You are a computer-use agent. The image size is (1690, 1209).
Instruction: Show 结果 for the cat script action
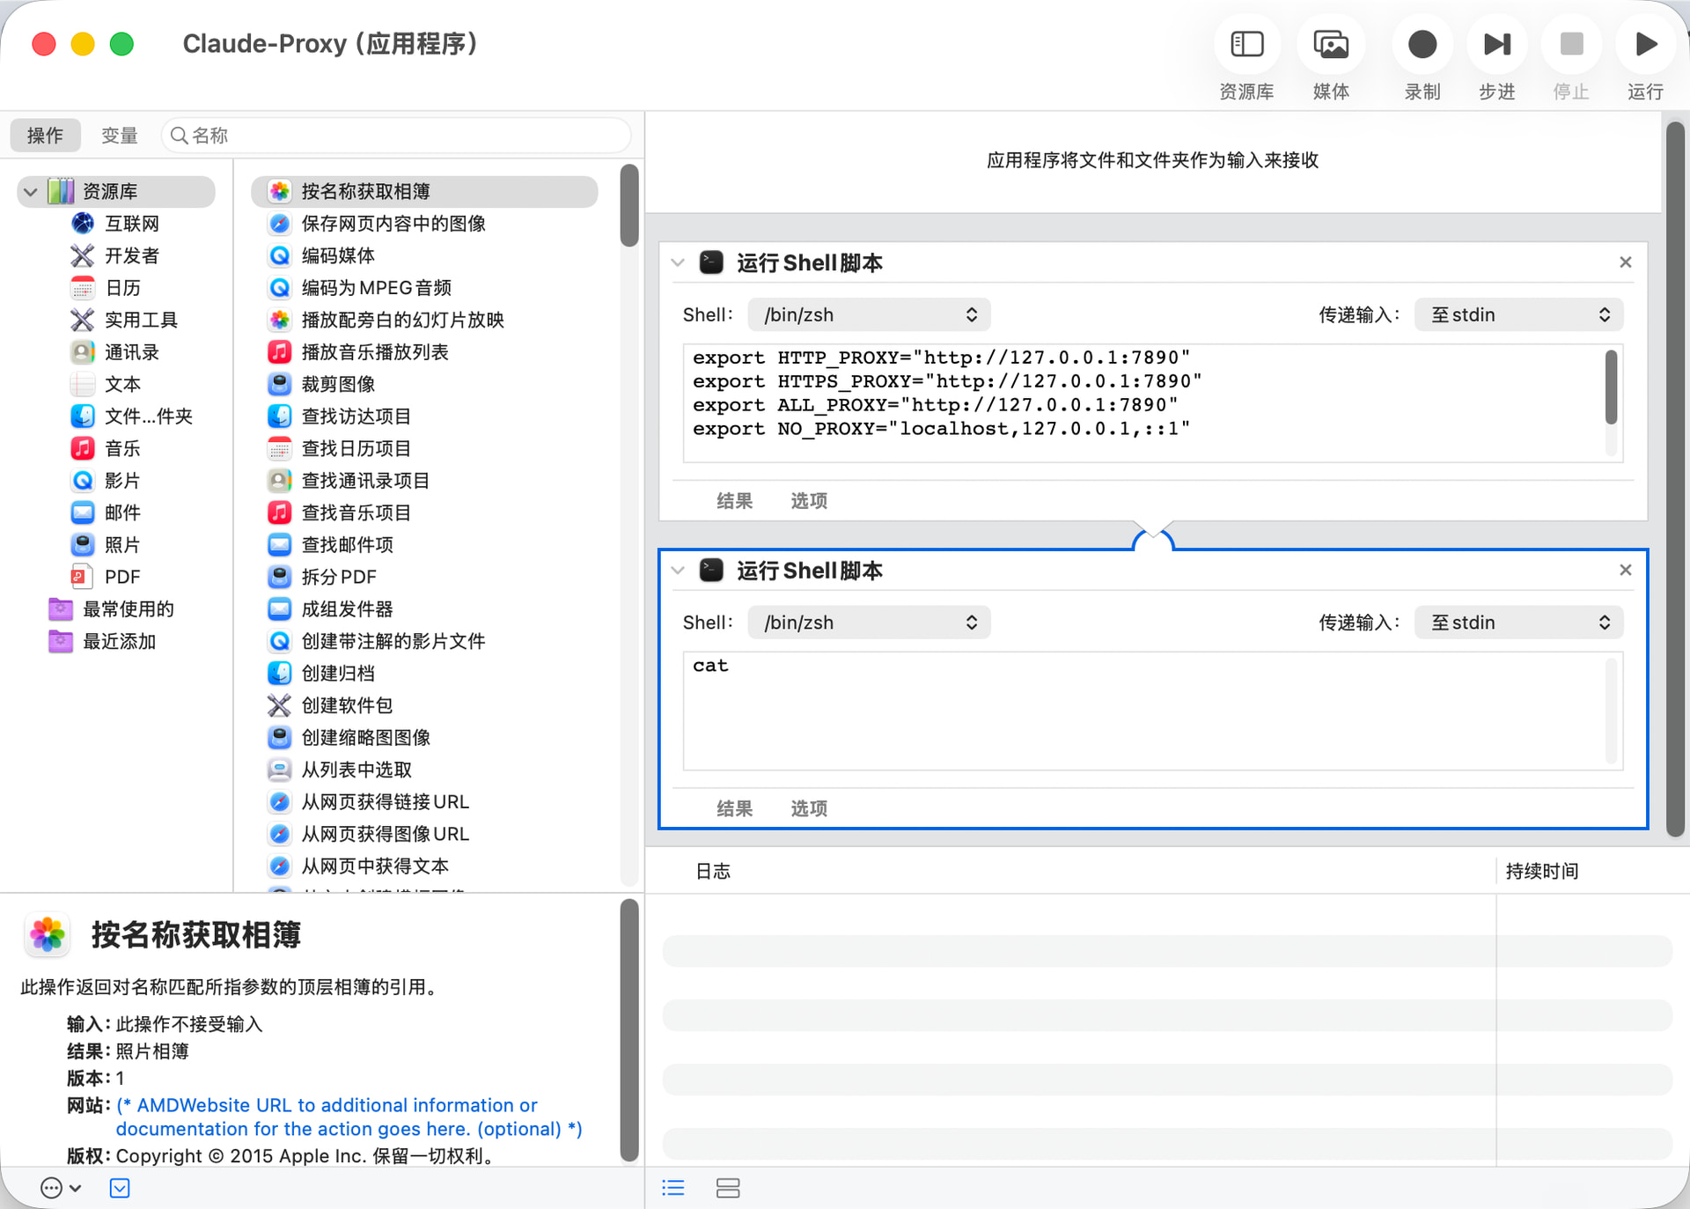[734, 808]
